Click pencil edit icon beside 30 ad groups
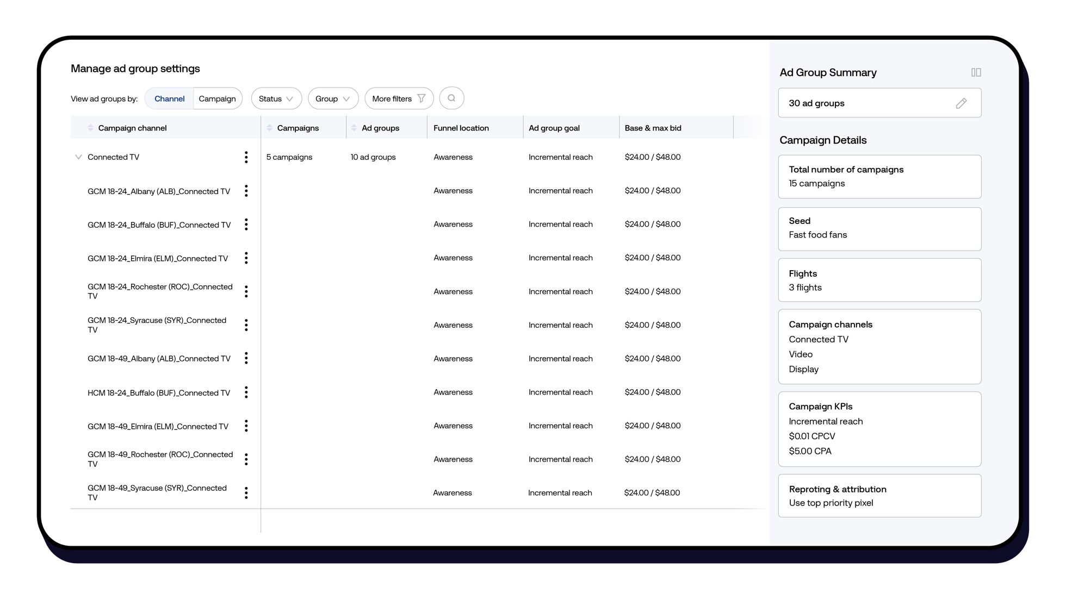1066x599 pixels. pos(961,103)
